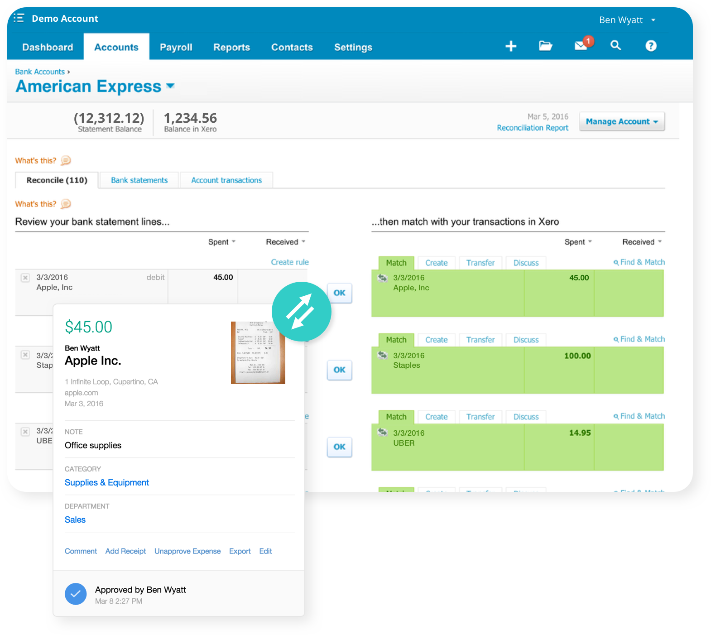Open the Reconciliation Report link
711x635 pixels.
coord(533,128)
